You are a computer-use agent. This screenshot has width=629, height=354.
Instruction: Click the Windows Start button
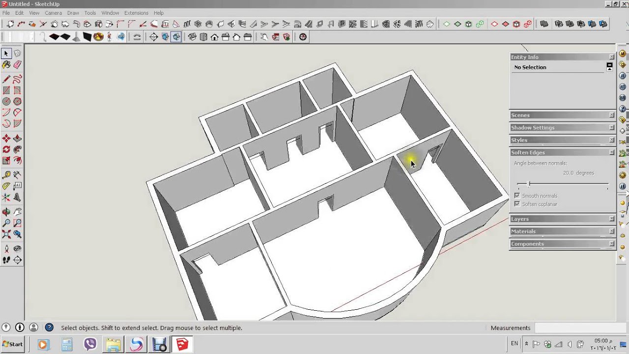[13, 344]
